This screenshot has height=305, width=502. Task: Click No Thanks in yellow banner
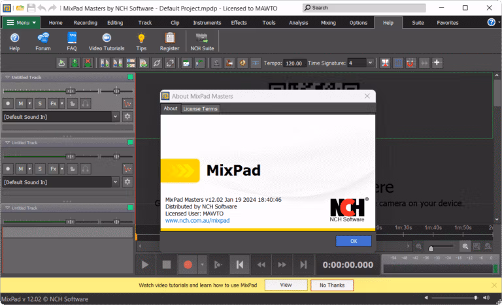(332, 285)
